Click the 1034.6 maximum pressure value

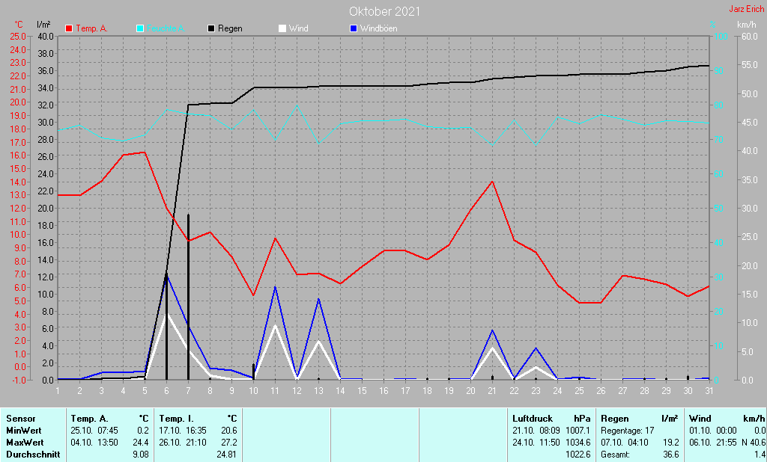(577, 443)
